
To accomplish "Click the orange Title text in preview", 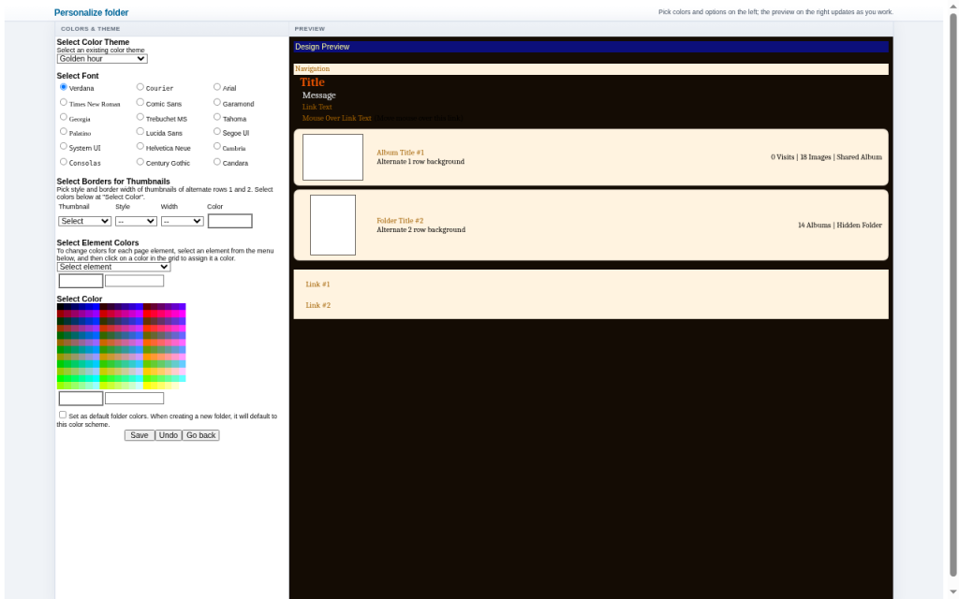I will click(x=312, y=82).
